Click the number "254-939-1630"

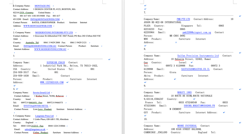coord(21,76)
